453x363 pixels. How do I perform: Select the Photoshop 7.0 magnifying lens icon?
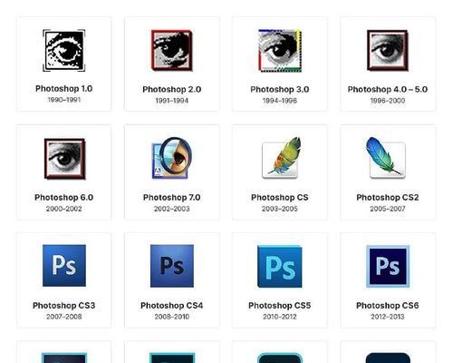click(172, 158)
